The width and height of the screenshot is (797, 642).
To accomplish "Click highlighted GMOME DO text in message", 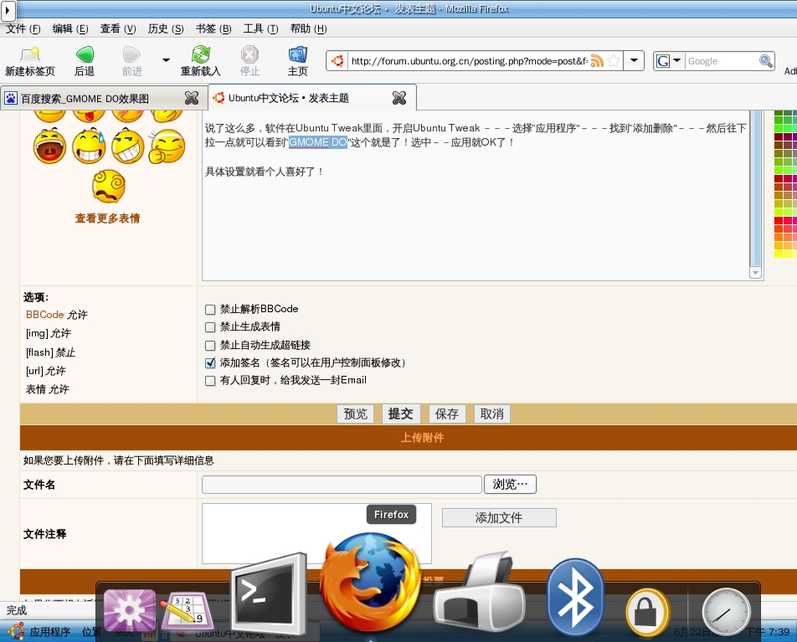I will pos(317,142).
